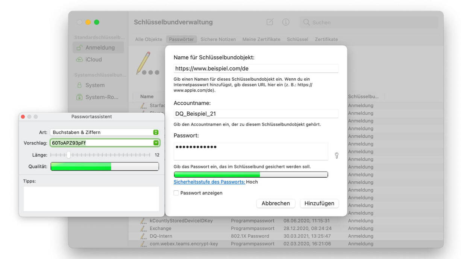Click the Hinzufügen button
Screen dimensions: 461x259
coord(319,203)
